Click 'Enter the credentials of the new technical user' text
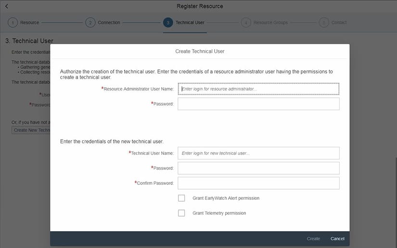This screenshot has height=248, width=397. coord(112,142)
